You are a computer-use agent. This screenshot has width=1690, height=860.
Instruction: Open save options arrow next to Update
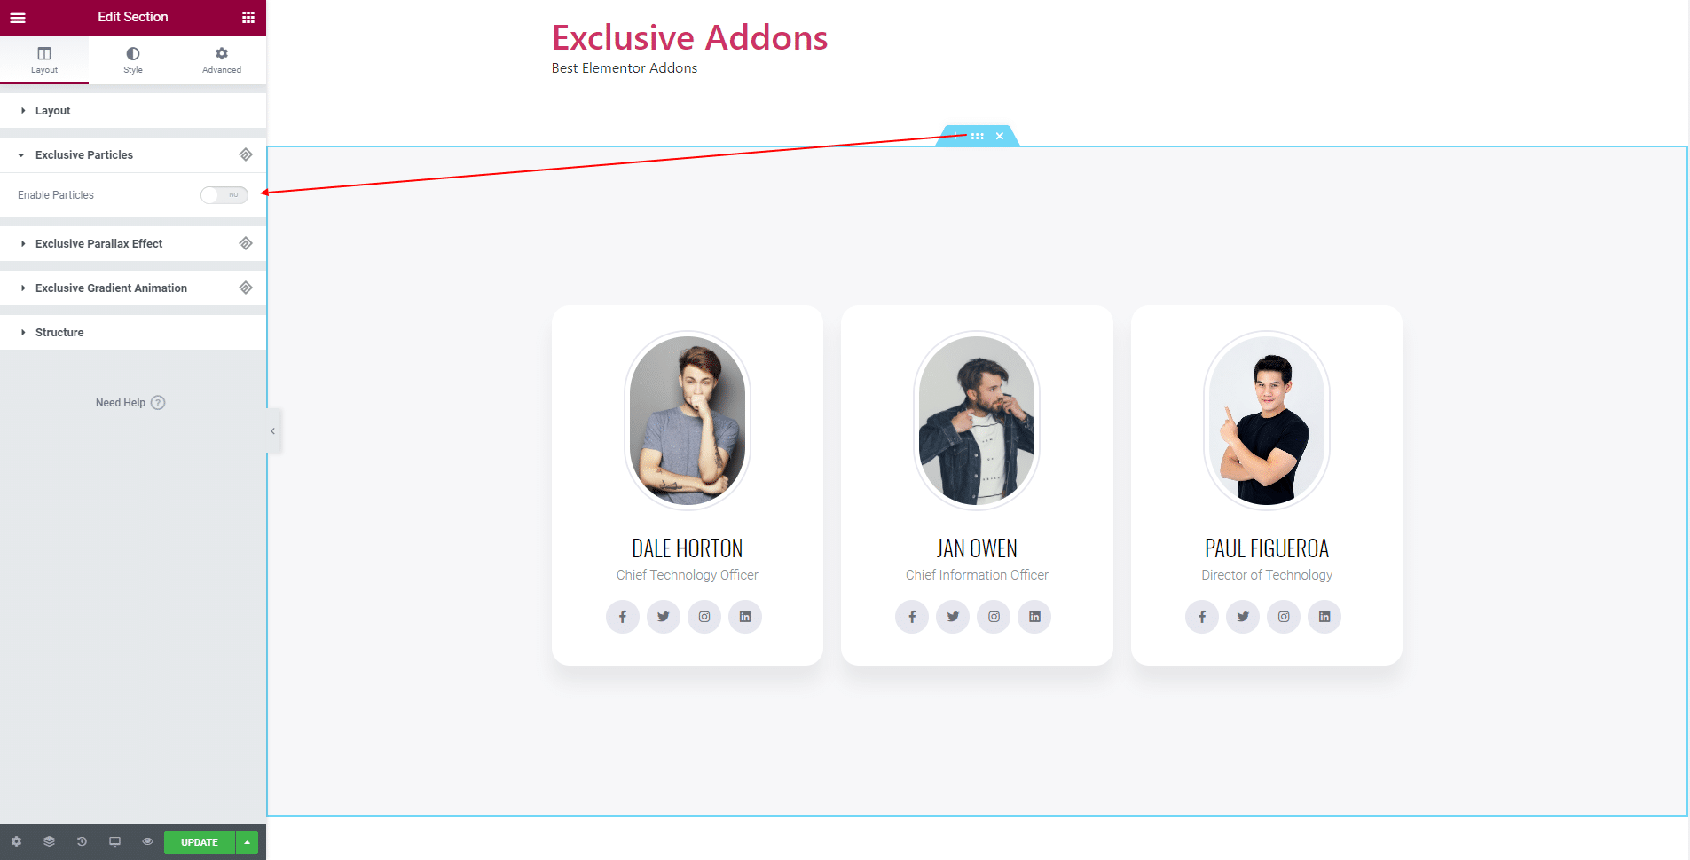(x=248, y=842)
